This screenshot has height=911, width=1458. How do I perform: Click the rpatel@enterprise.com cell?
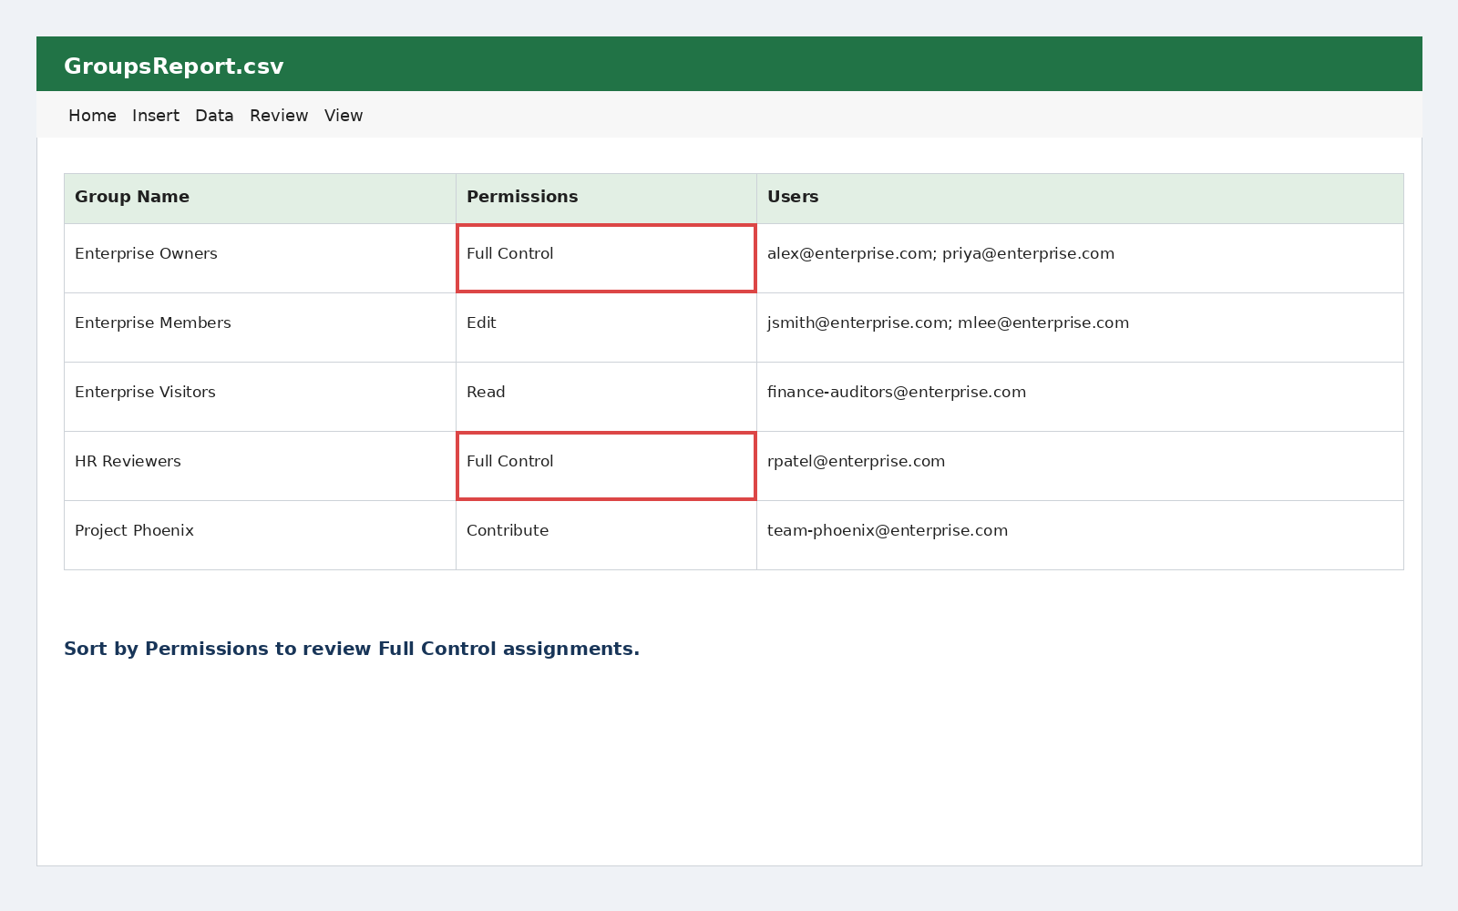1080,466
